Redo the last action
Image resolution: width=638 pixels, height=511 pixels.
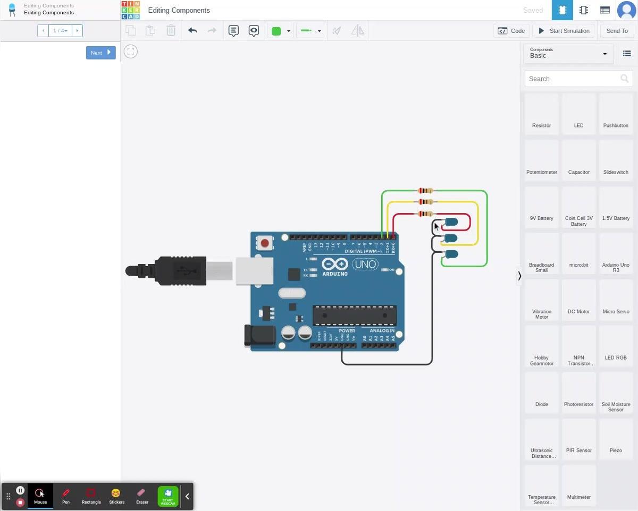pos(212,31)
